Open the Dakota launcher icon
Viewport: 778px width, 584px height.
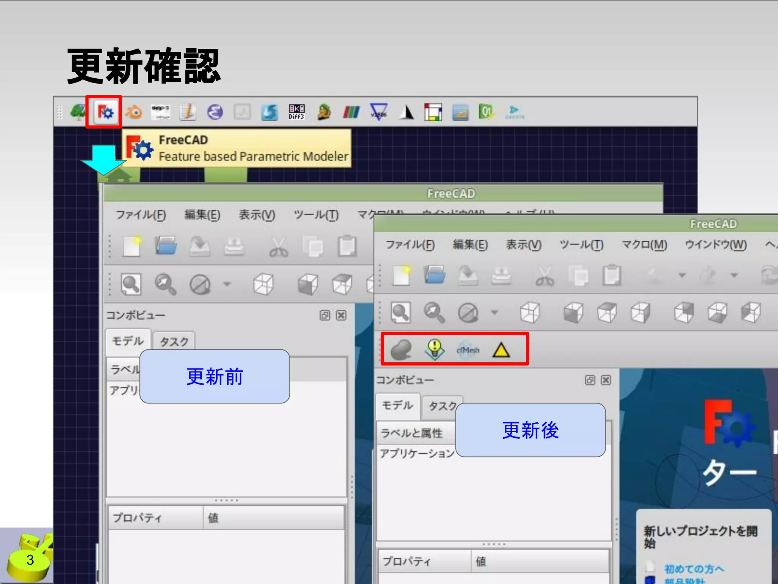[x=514, y=112]
